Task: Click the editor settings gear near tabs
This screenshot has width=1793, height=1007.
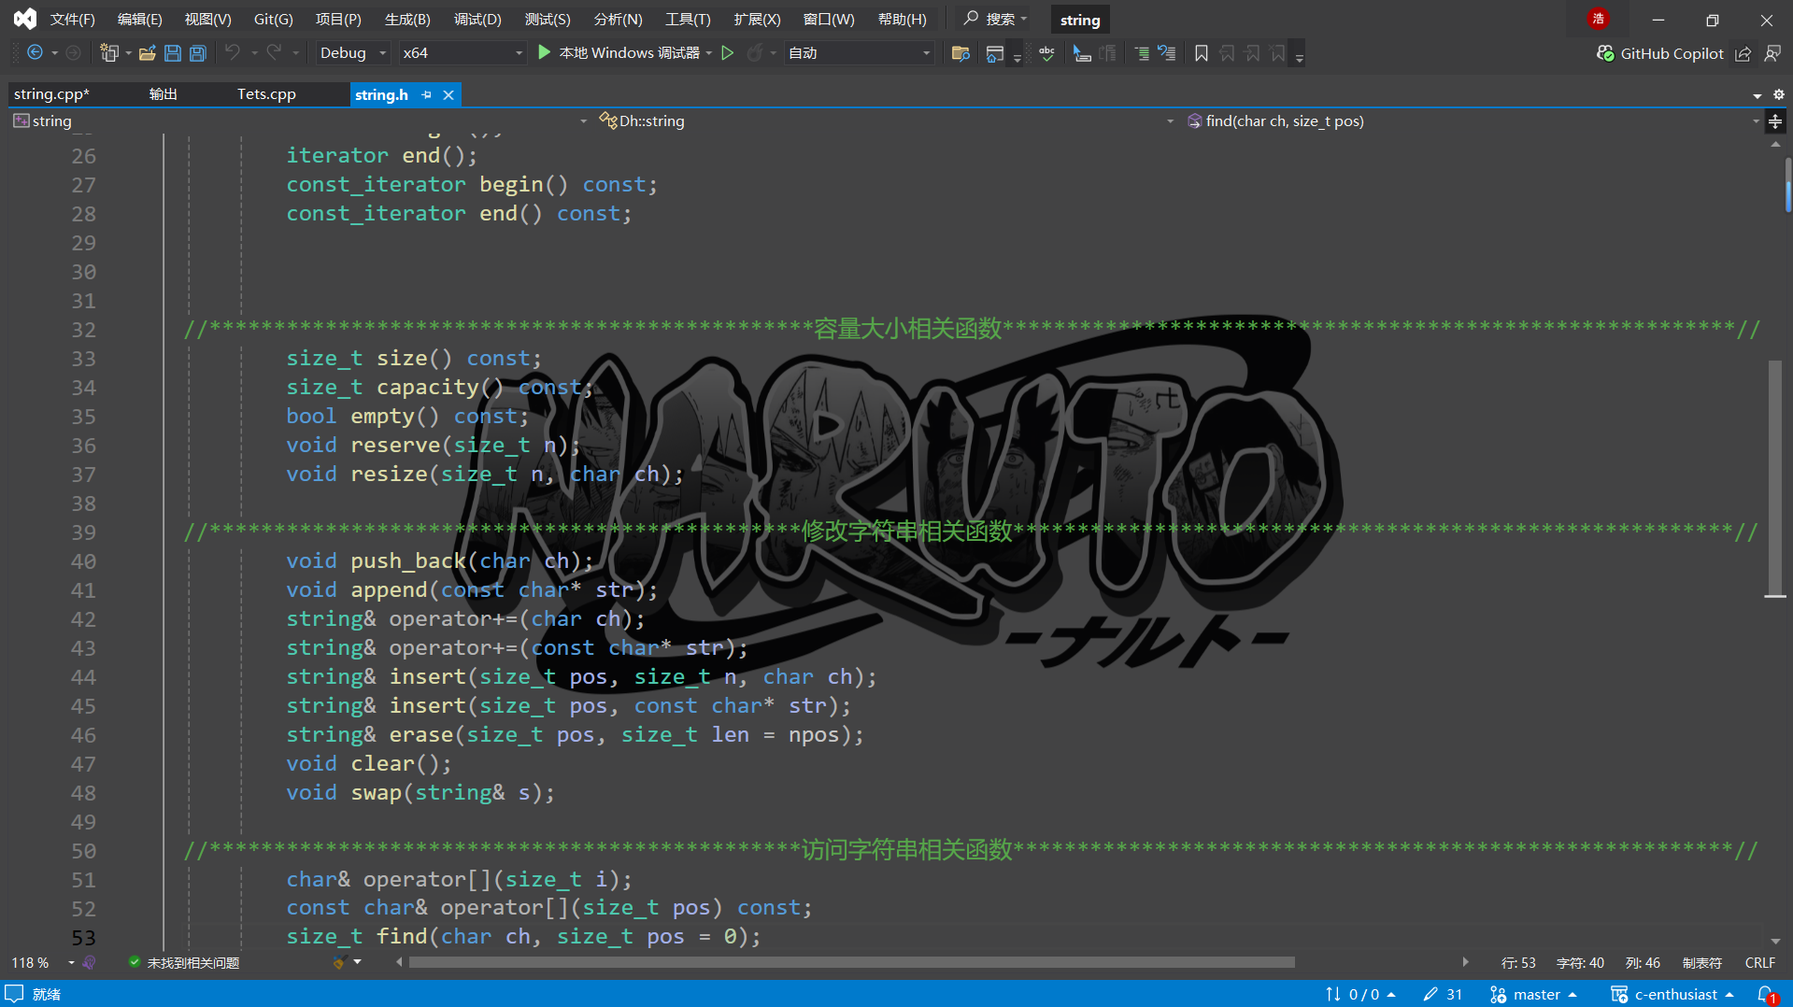Action: coord(1779,94)
